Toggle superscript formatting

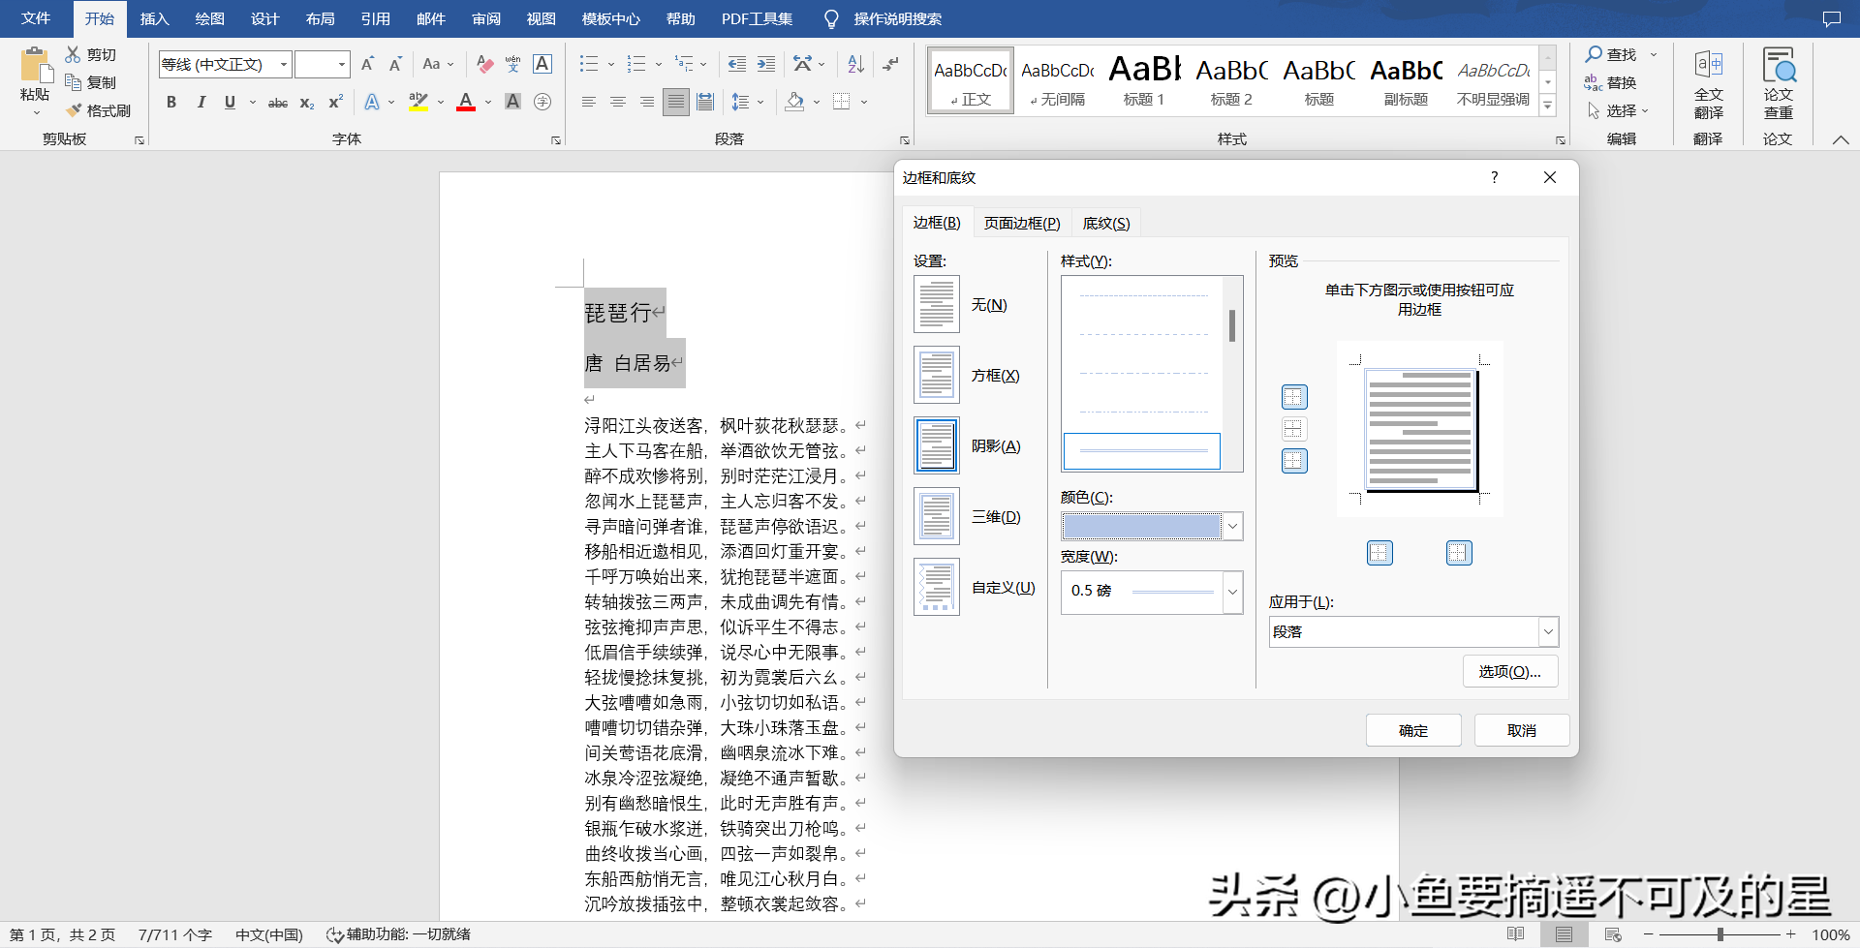click(335, 102)
